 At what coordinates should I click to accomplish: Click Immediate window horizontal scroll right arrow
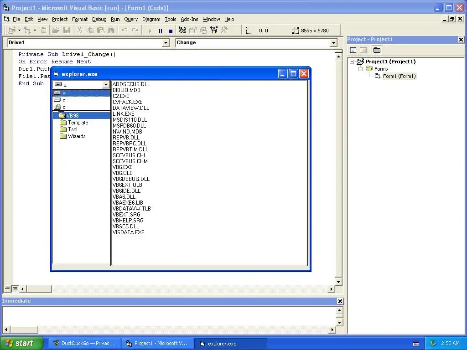(332, 329)
